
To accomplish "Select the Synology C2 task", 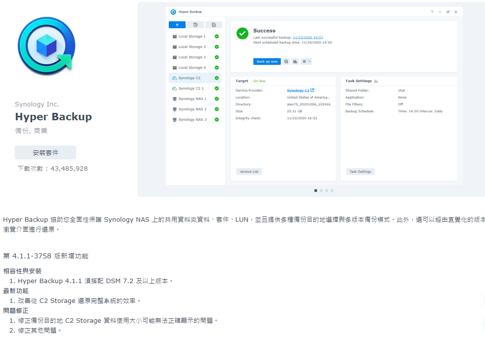I will tap(195, 78).
